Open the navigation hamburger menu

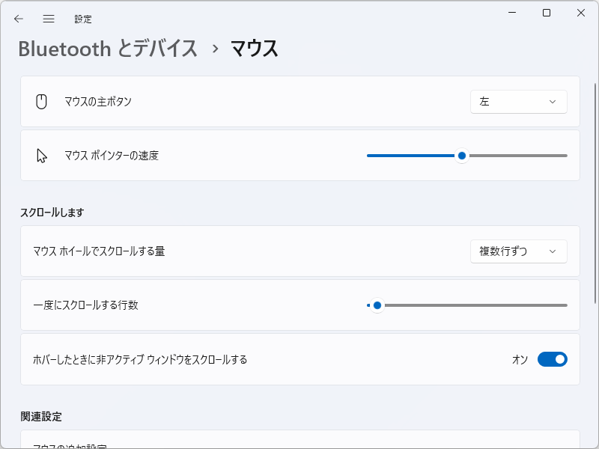click(x=49, y=19)
